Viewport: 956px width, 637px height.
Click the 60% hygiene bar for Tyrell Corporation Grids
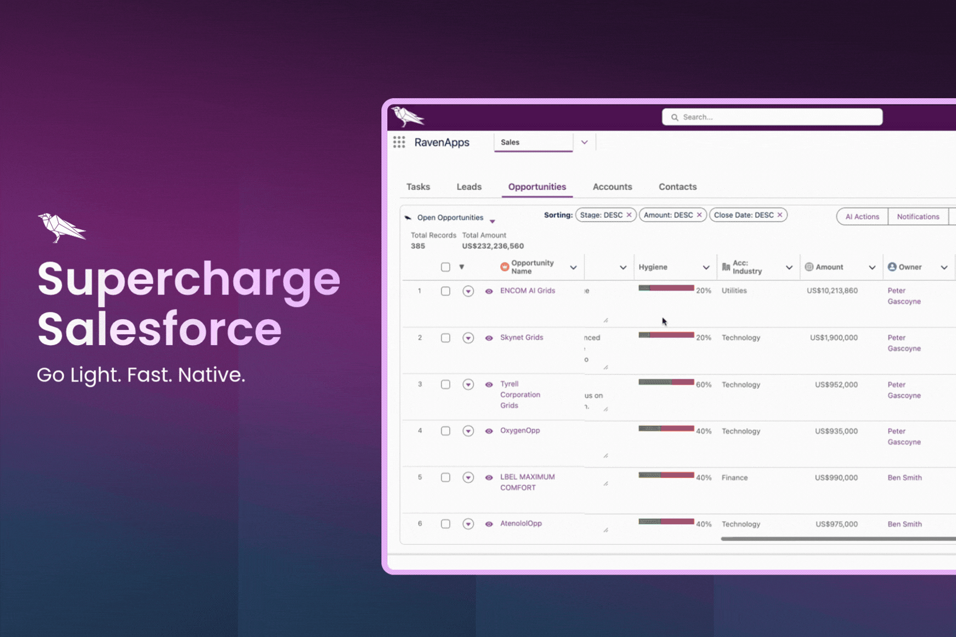point(666,382)
